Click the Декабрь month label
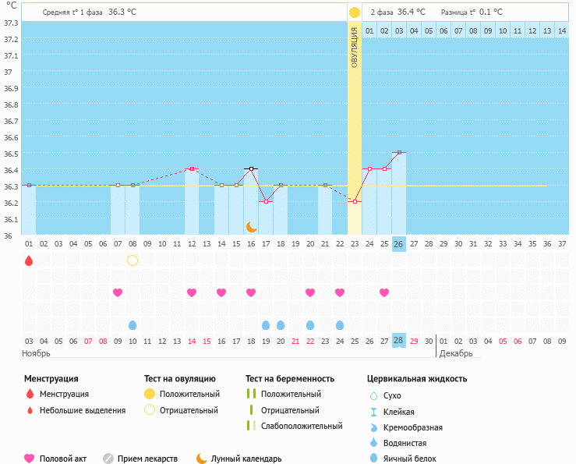Screen dimensions: 576x464 point(455,353)
